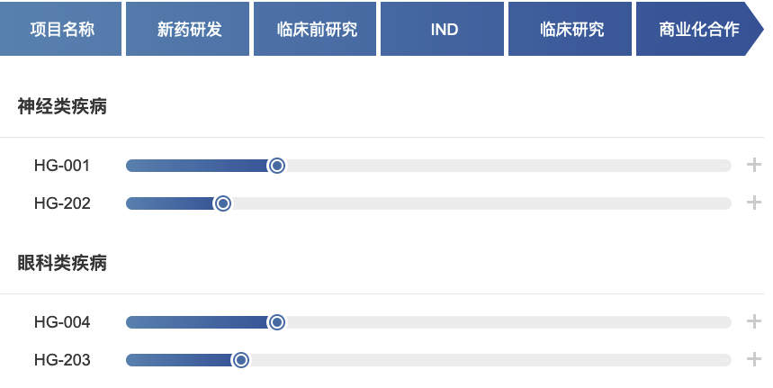
Task: Select the 新药研发 stage tab
Action: 189,29
